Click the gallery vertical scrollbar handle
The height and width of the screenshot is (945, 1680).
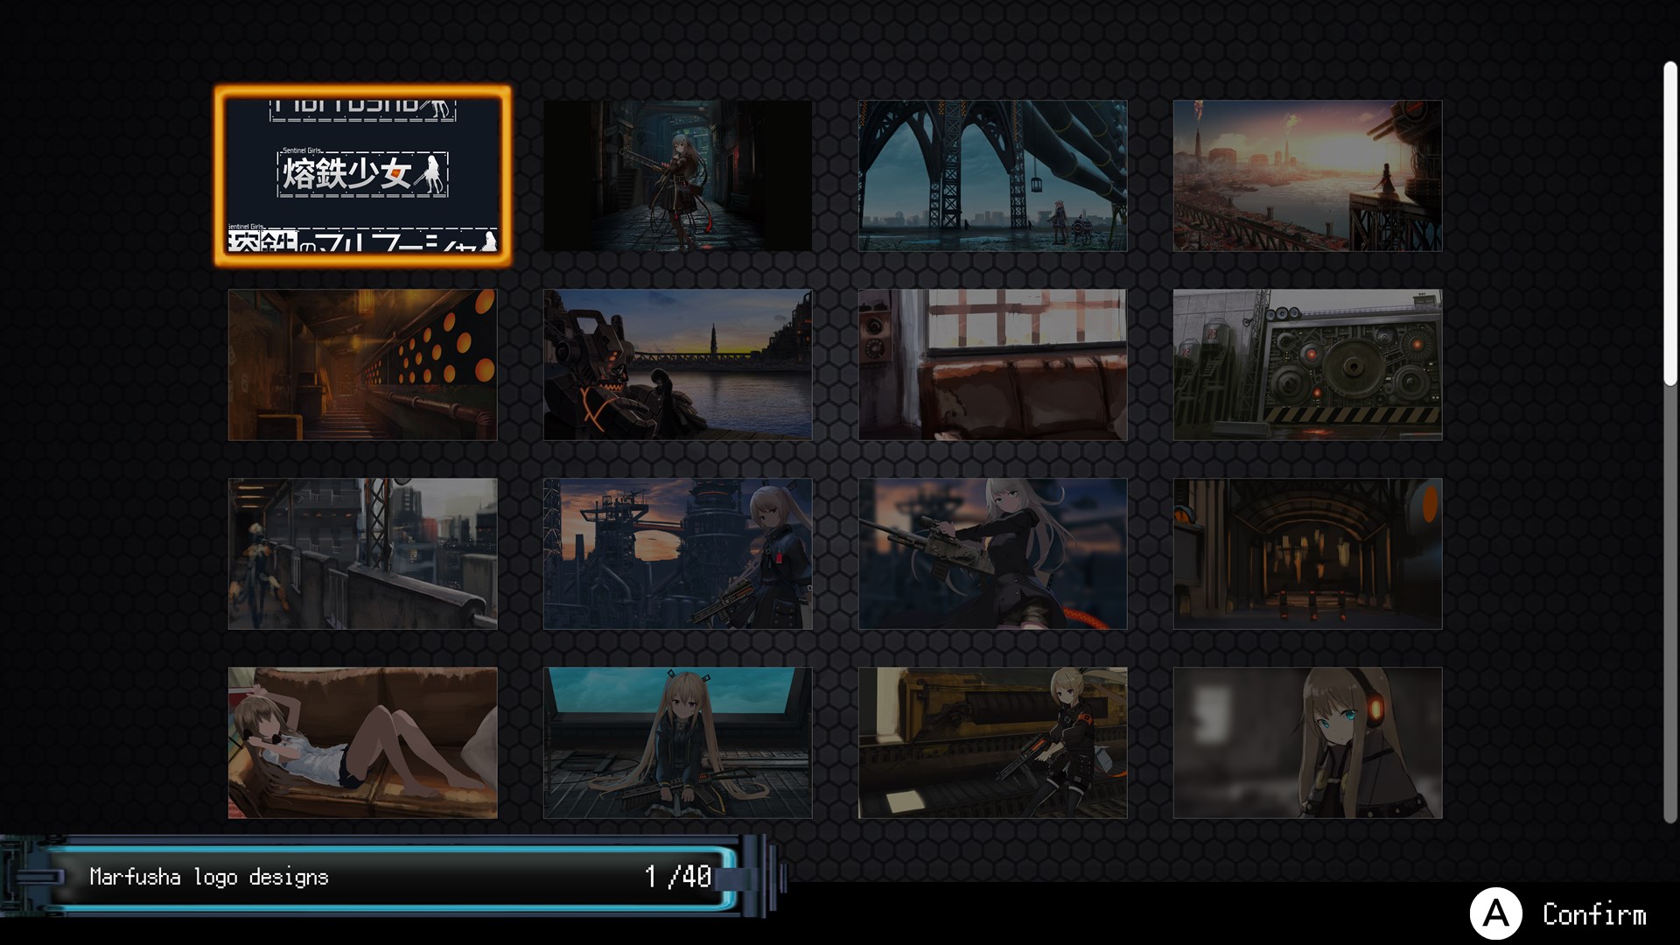coord(1669,223)
